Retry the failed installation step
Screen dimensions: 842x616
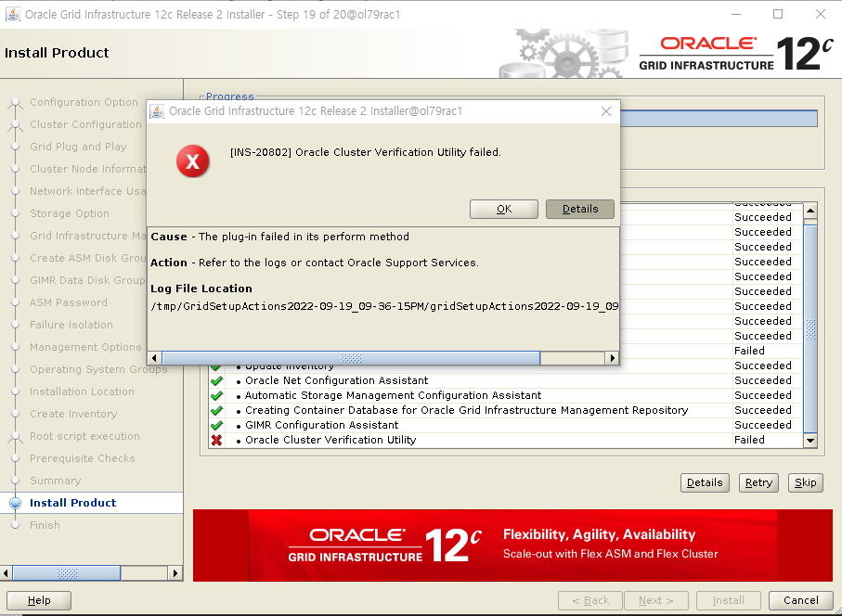(x=758, y=482)
